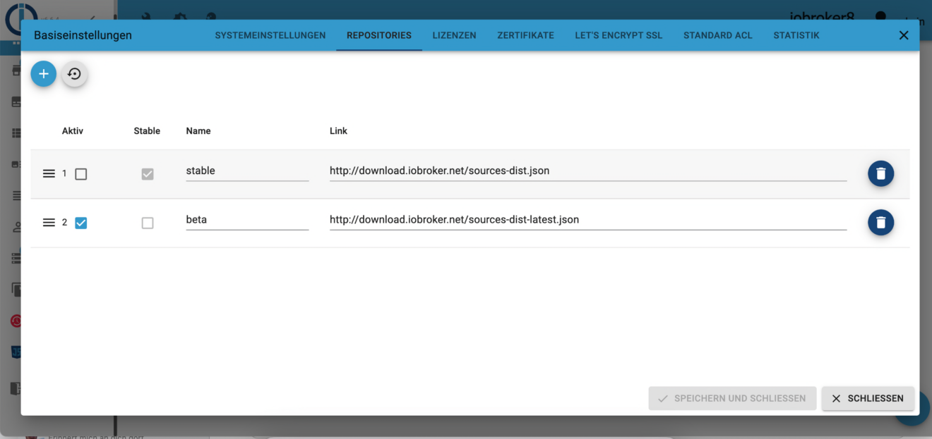Switch to the Lizenzen tab
The image size is (932, 439).
454,35
